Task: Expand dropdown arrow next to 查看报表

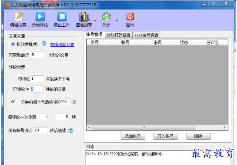Action: pos(95,20)
